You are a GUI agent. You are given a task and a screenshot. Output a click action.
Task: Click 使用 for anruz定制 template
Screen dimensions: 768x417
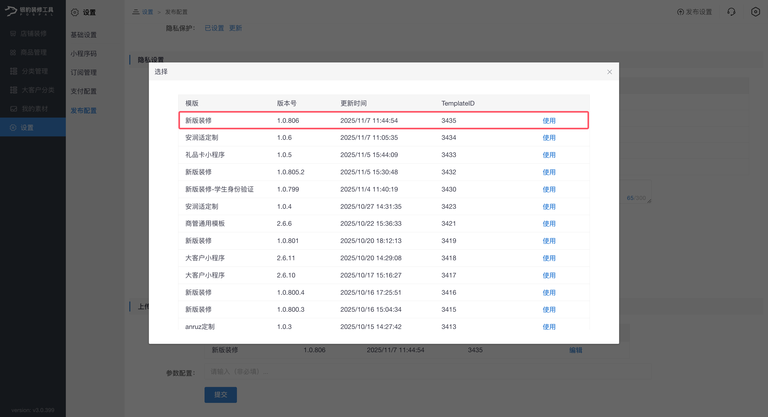(549, 326)
